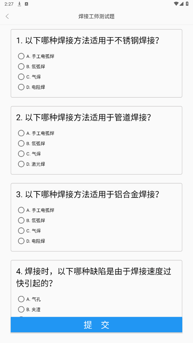The image size is (193, 343).
Task: Submit the test with 提交 button
Action: click(x=96, y=325)
